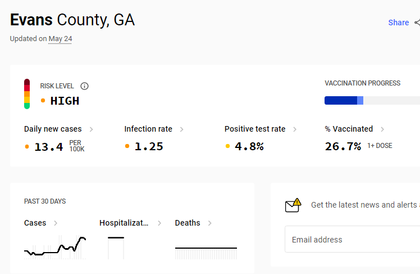Expand % Vaccinated chevron
The image size is (420, 274).
coord(382,129)
